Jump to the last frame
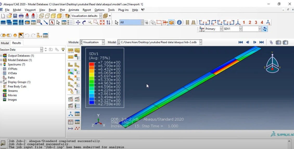This screenshot has width=294, height=149. point(261,42)
